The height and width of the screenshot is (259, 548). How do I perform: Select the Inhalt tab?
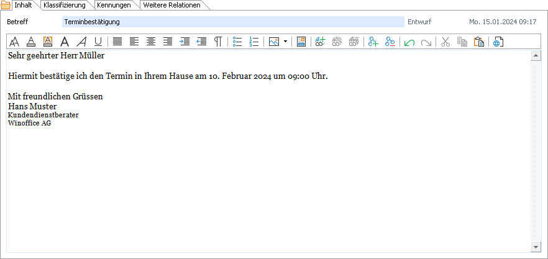[23, 5]
